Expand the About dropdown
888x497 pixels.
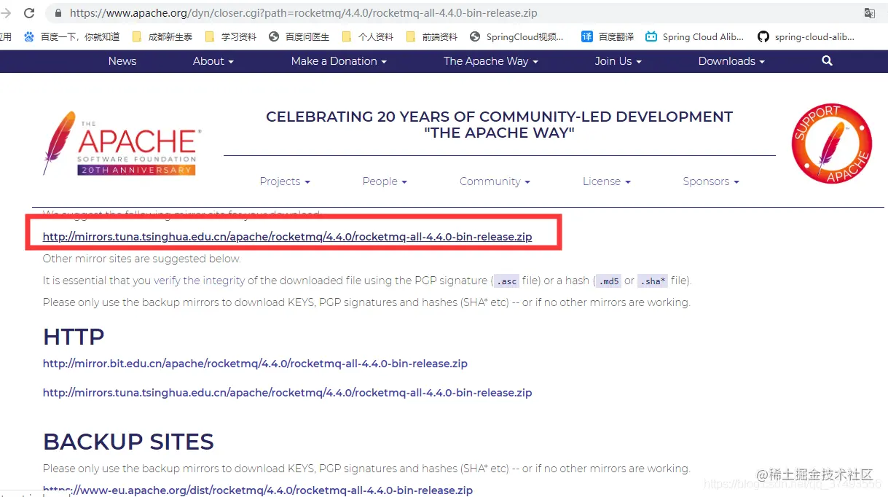(213, 61)
